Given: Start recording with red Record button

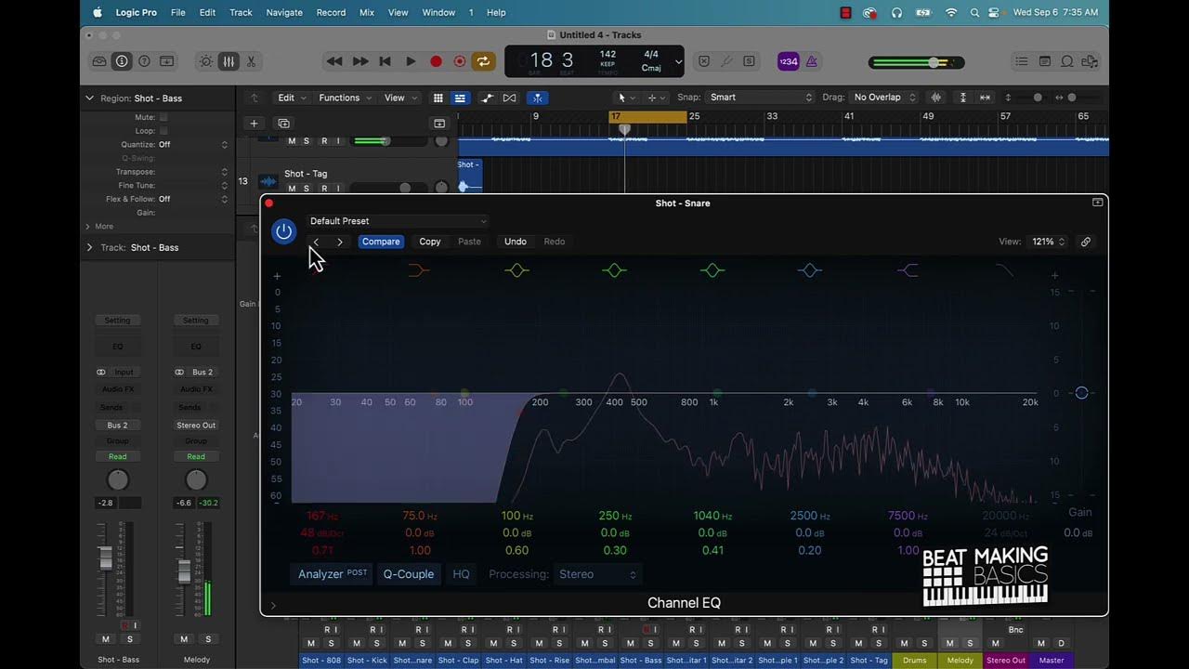Looking at the screenshot, I should [436, 61].
